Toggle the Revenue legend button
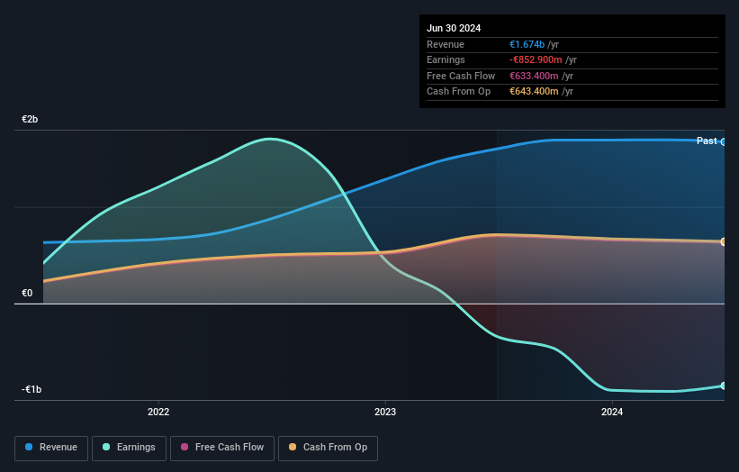 click(x=51, y=448)
